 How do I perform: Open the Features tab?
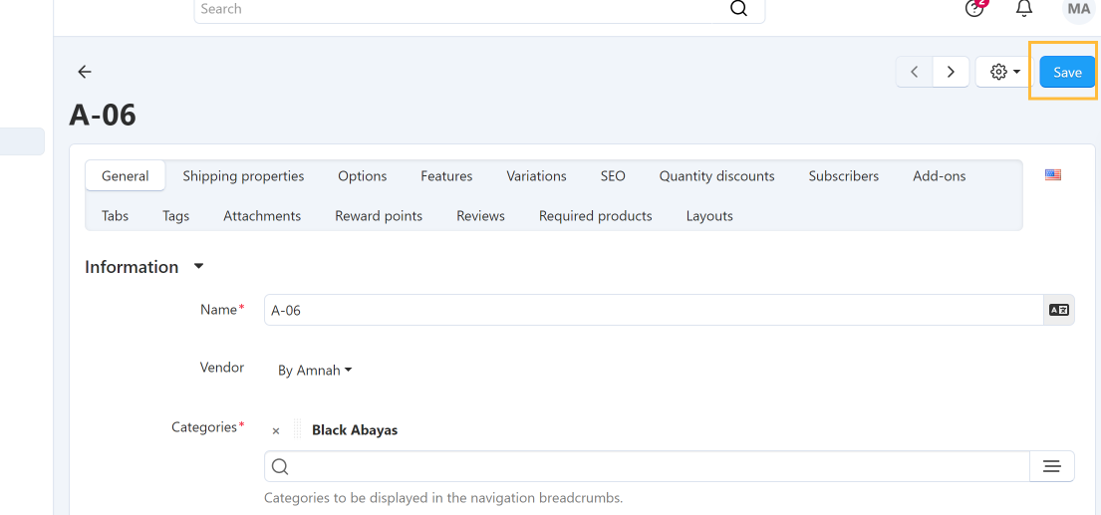(446, 176)
